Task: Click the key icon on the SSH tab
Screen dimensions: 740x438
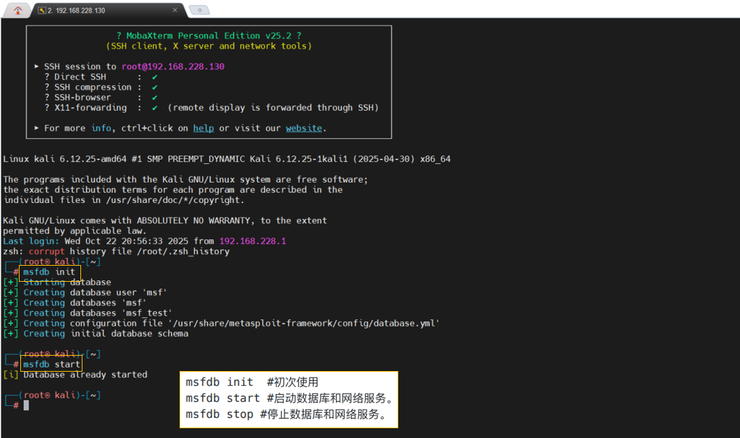Action: click(42, 10)
